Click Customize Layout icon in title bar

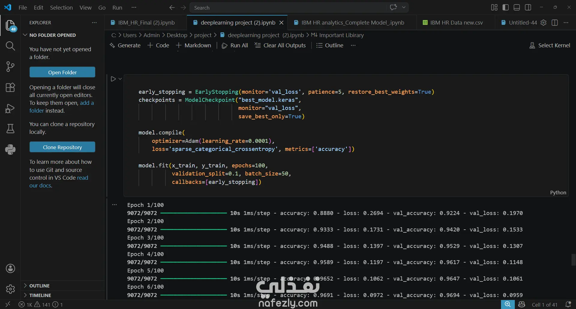[x=494, y=7]
